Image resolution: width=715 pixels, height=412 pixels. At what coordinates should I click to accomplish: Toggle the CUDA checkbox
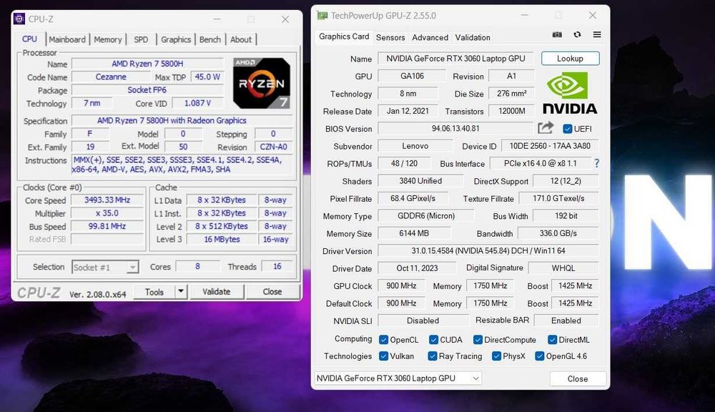(x=433, y=340)
